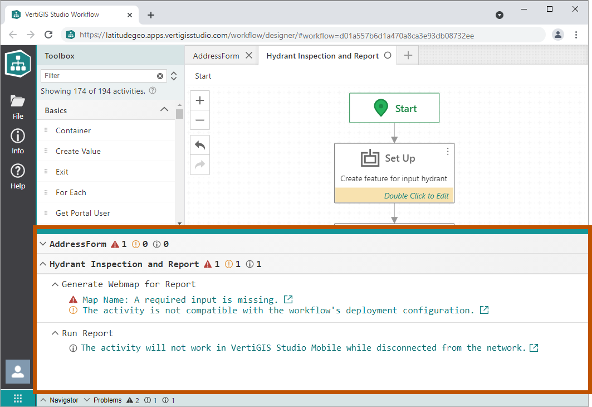
Task: Add a new workflow tab
Action: tap(408, 55)
